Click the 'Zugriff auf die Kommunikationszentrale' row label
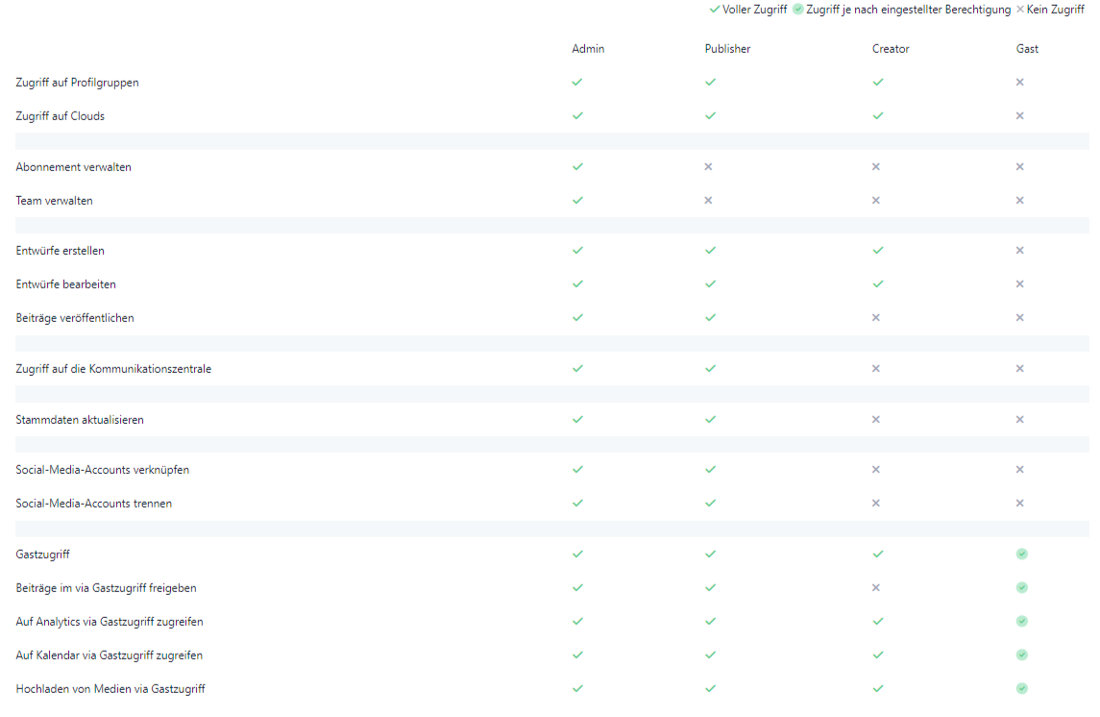The width and height of the screenshot is (1100, 717). click(113, 369)
